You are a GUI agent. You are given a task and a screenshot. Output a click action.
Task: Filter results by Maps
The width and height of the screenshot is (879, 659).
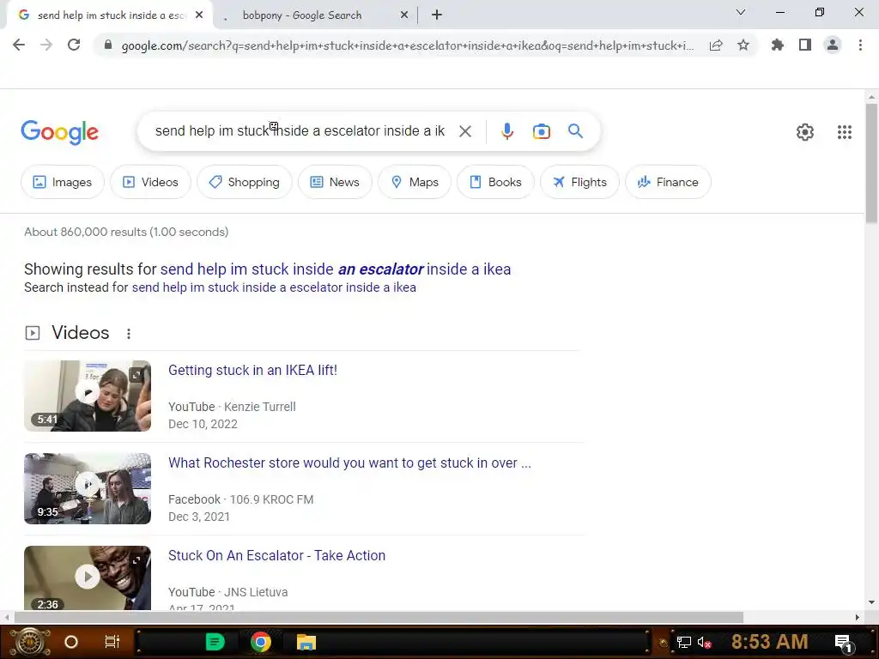[415, 182]
